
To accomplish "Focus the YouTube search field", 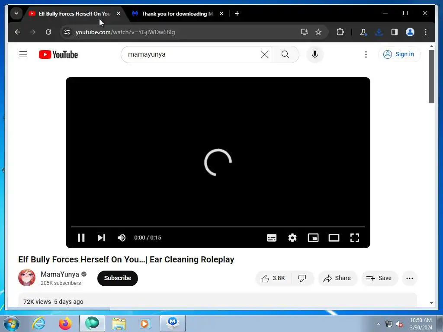I will (192, 54).
